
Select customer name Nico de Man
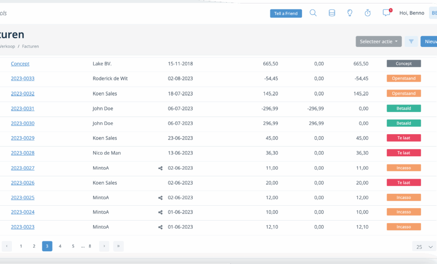pyautogui.click(x=107, y=153)
